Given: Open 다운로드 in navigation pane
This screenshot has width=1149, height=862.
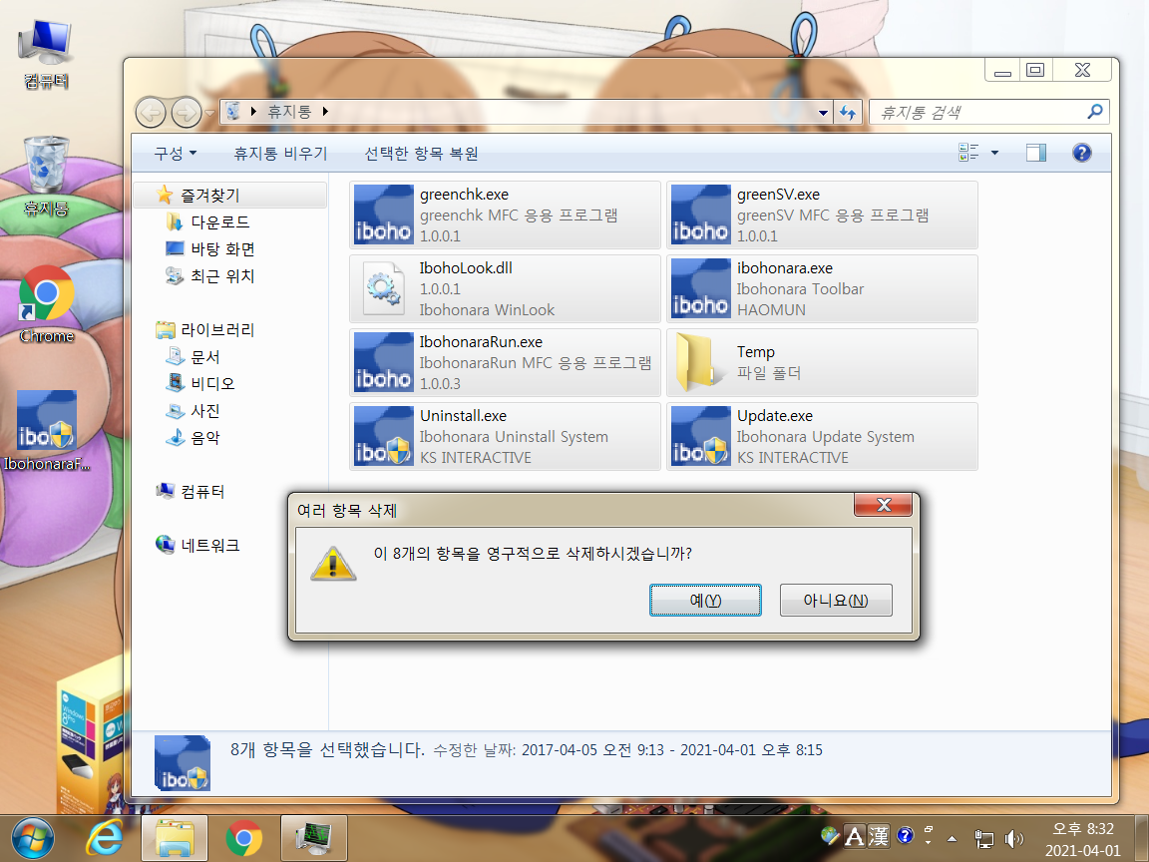Looking at the screenshot, I should [x=219, y=222].
